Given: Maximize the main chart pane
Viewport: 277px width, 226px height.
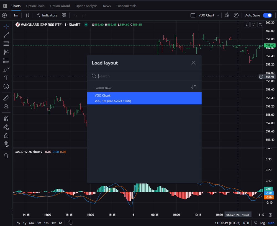Looking at the screenshot, I should tap(260, 25).
